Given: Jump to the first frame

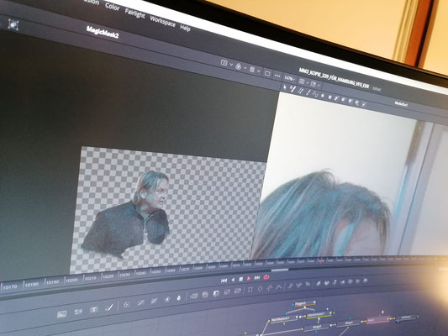Looking at the screenshot, I should pos(224,281).
